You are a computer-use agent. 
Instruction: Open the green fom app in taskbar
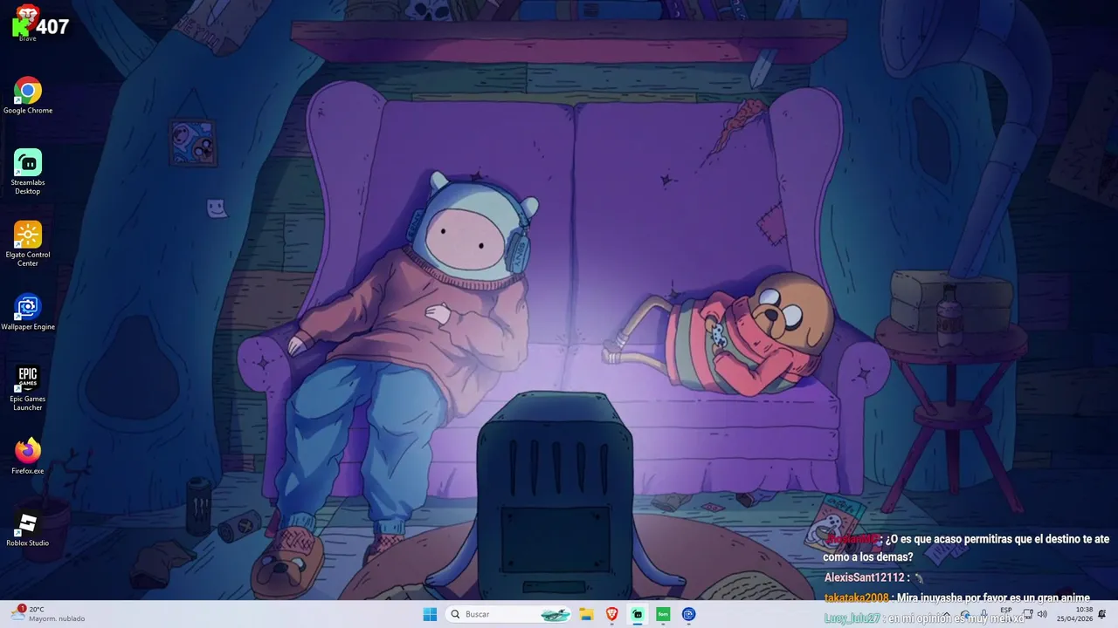point(663,614)
